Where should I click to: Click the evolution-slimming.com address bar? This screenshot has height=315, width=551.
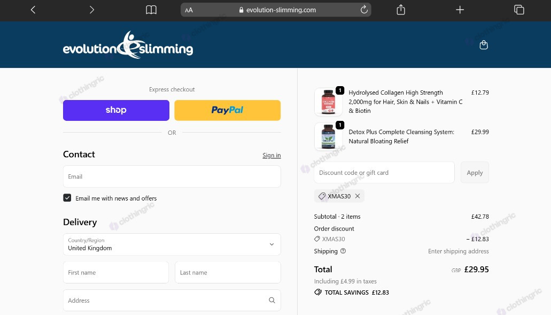(x=276, y=10)
